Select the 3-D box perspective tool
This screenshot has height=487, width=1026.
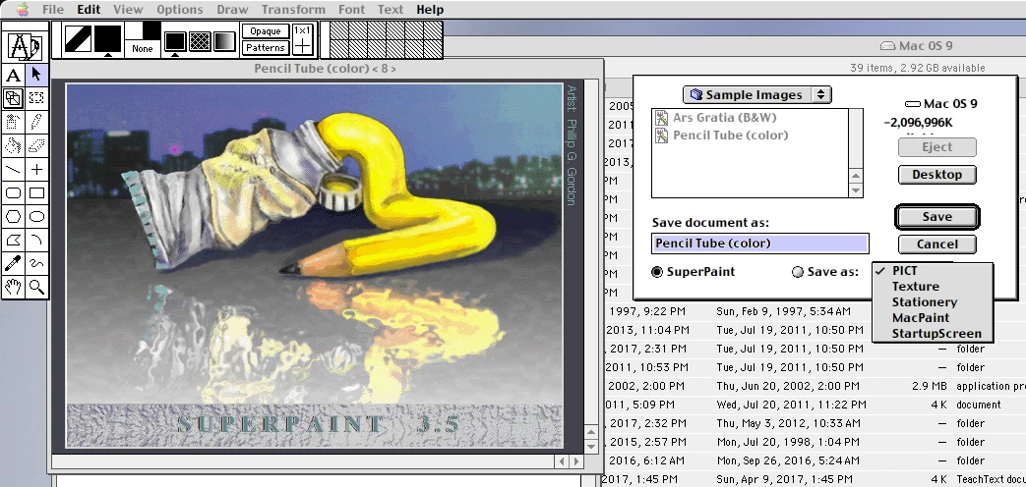[13, 98]
